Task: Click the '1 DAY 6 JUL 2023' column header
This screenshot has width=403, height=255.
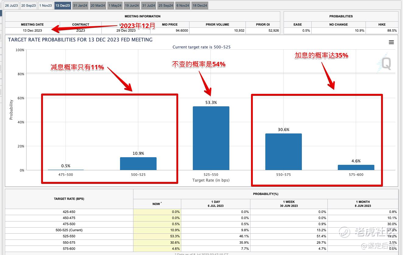Action: [x=216, y=204]
